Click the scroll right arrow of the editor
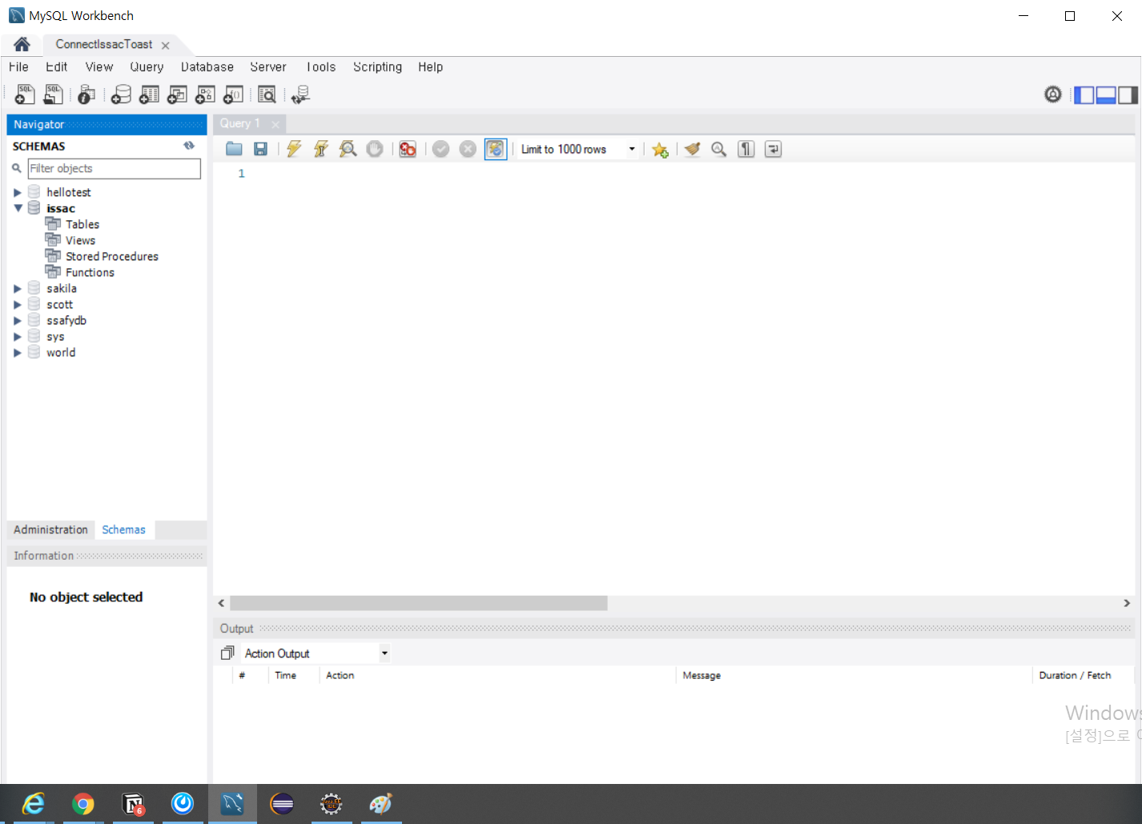 coord(1127,603)
